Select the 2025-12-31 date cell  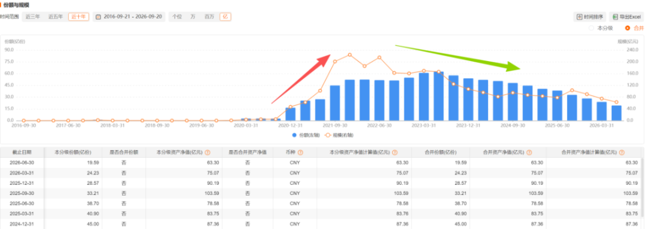click(22, 183)
